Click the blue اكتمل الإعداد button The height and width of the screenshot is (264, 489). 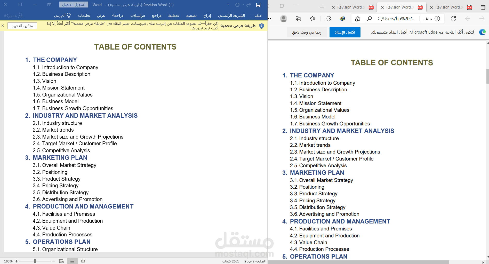[x=345, y=32]
